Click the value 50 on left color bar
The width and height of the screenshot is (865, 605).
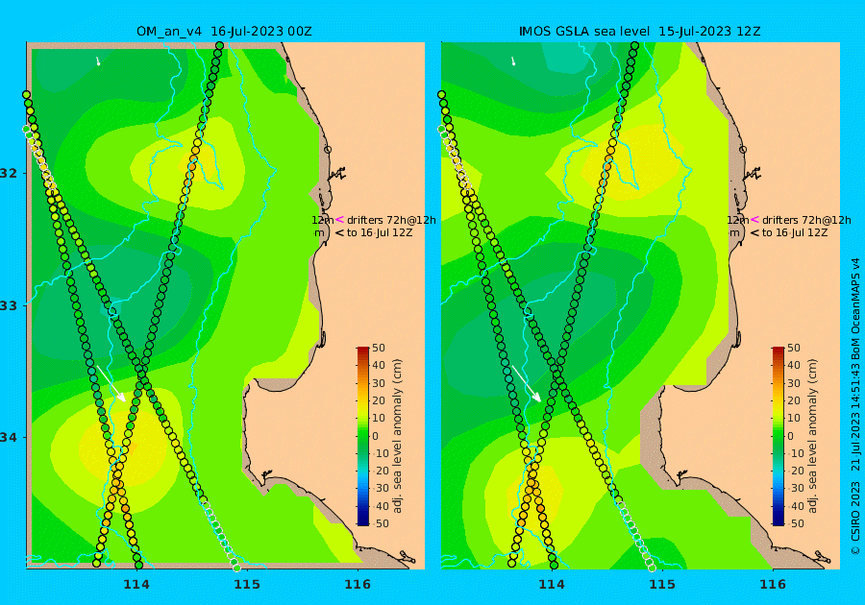[379, 349]
